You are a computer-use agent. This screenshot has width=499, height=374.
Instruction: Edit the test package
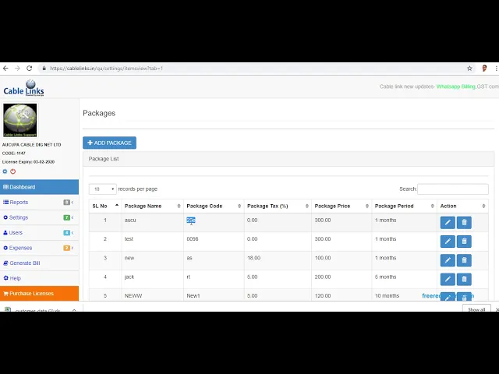point(448,242)
